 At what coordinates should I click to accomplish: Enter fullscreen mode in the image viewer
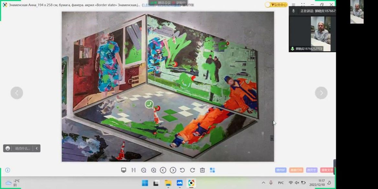coord(303,5)
